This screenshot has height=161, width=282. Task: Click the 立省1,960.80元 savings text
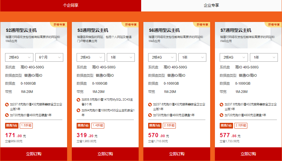point(86,141)
